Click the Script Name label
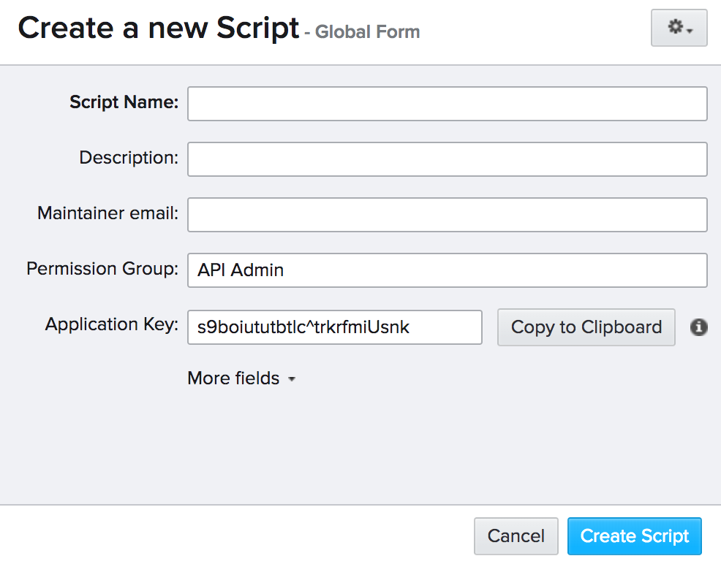721x564 pixels. point(124,102)
